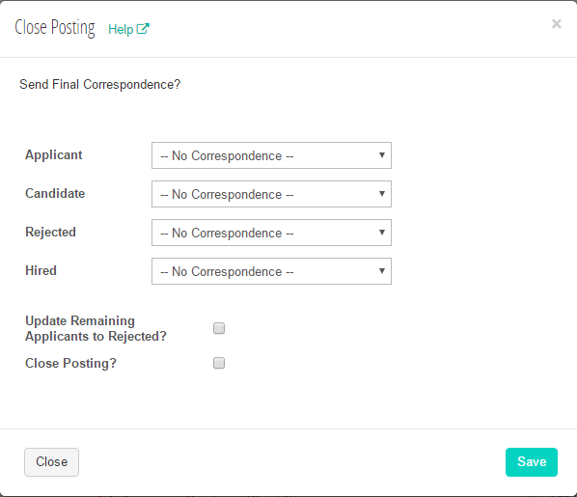Click the arrow on the Candidate dropdown

(x=382, y=194)
